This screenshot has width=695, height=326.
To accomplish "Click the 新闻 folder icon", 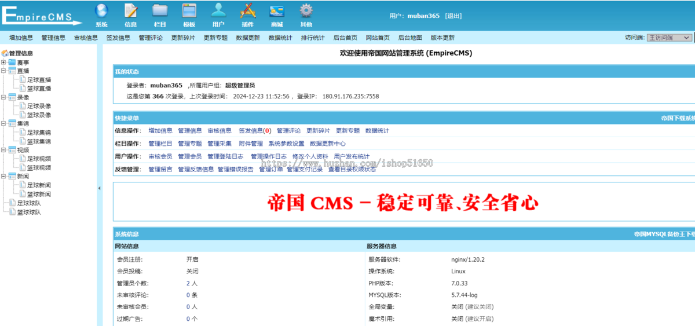I will (12, 176).
